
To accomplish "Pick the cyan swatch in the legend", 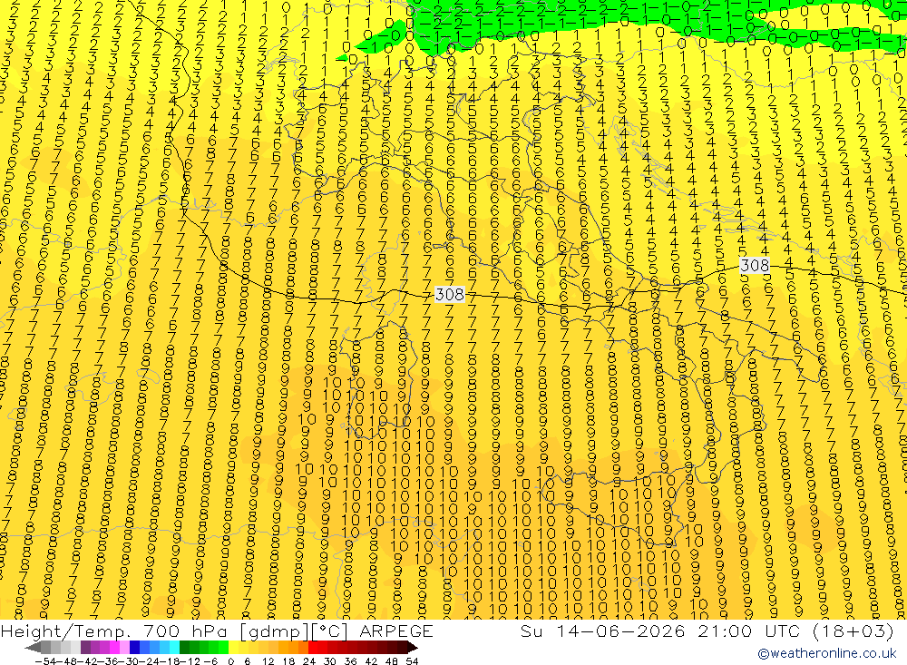I will tap(174, 647).
